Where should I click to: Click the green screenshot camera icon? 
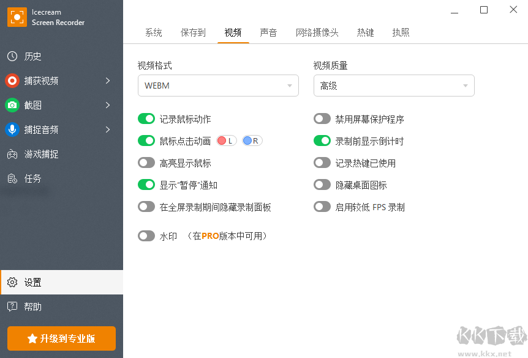coord(12,105)
